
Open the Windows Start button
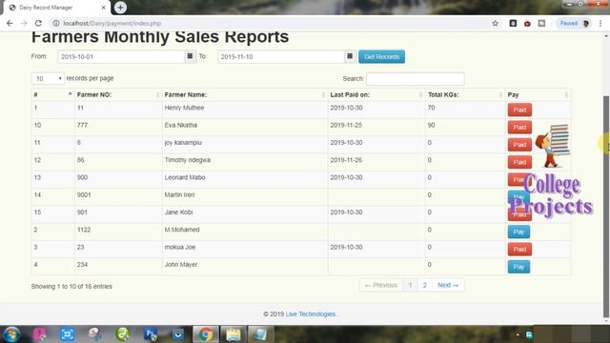tap(11, 334)
